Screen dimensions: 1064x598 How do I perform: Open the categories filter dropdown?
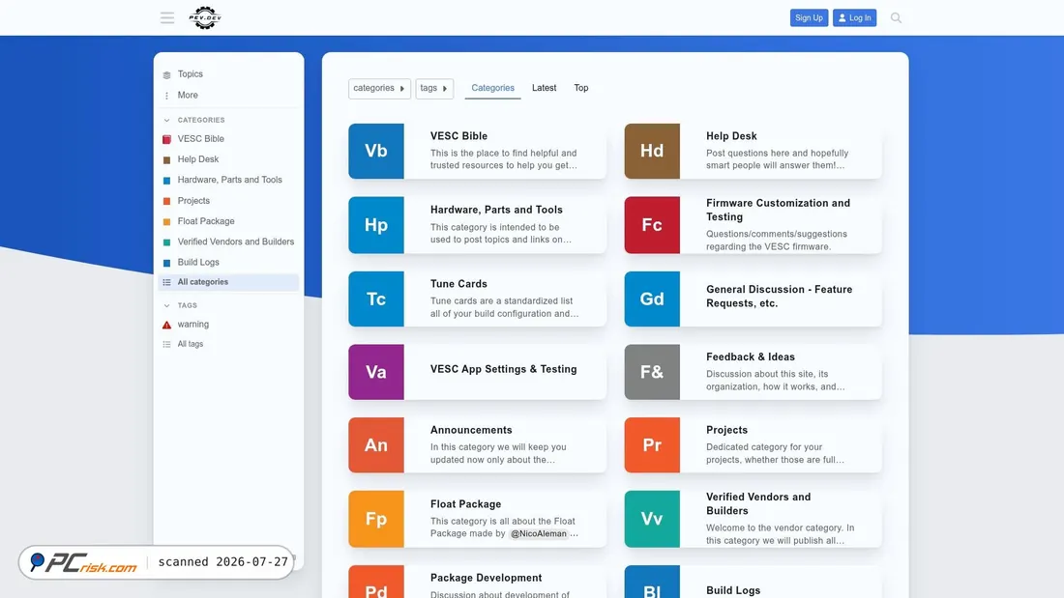click(x=379, y=88)
